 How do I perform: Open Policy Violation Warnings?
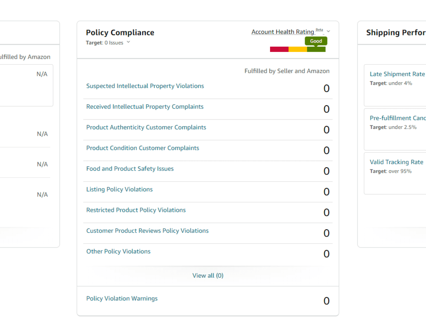coord(122,299)
